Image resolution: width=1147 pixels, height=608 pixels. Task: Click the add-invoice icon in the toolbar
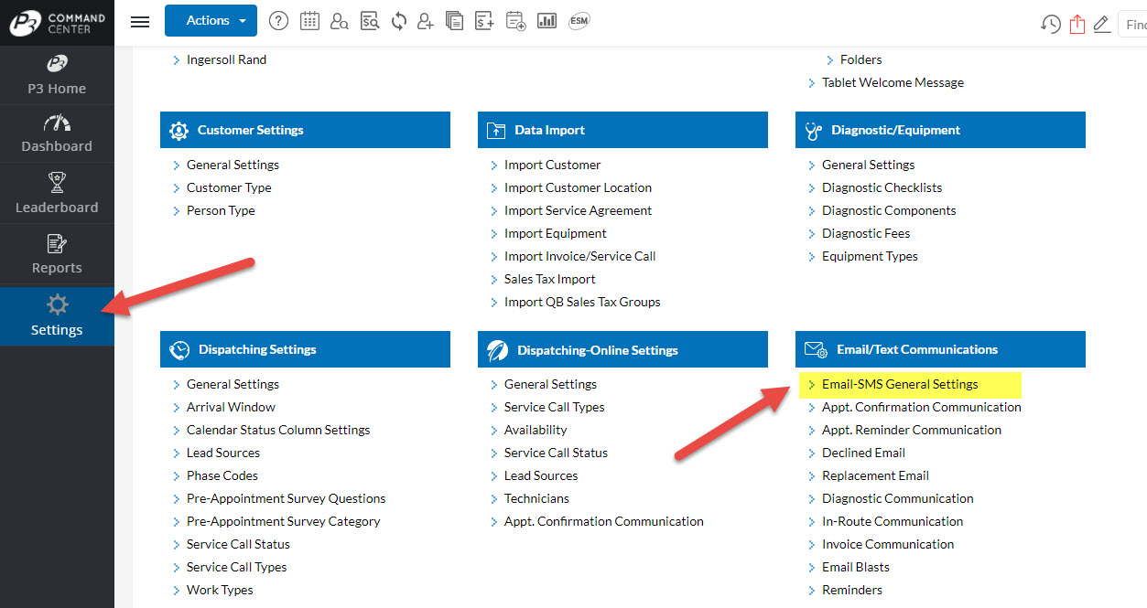(484, 20)
